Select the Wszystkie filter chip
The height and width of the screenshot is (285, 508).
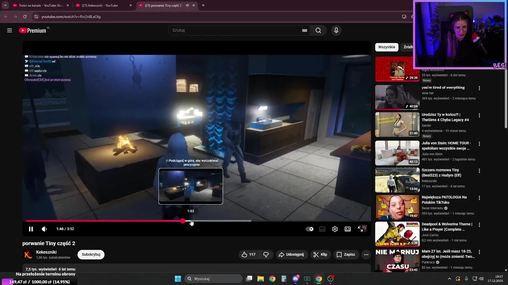387,47
